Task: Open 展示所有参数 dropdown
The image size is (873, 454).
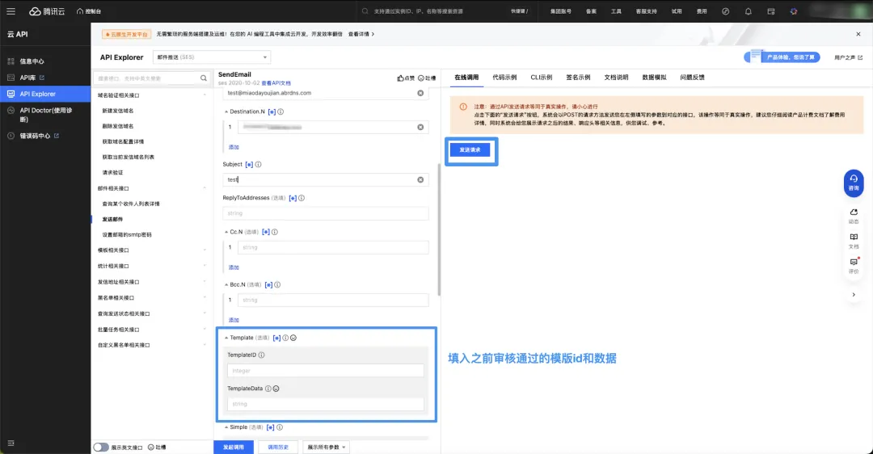Action: [x=327, y=448]
